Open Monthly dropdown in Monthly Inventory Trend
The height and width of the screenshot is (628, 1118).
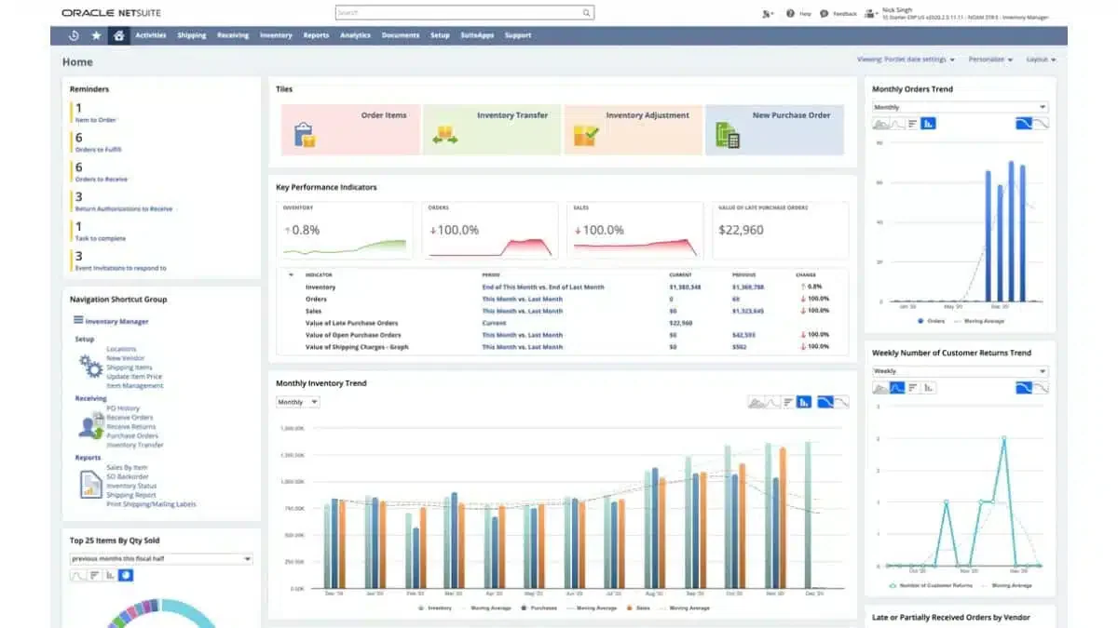point(297,402)
